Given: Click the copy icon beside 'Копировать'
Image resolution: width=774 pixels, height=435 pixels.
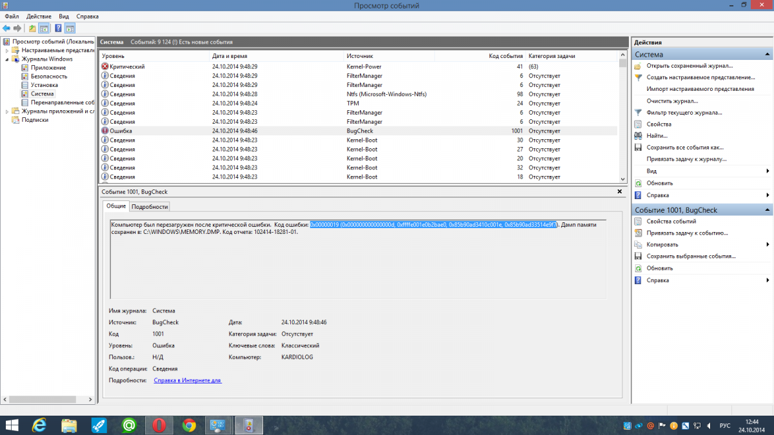Looking at the screenshot, I should [638, 245].
